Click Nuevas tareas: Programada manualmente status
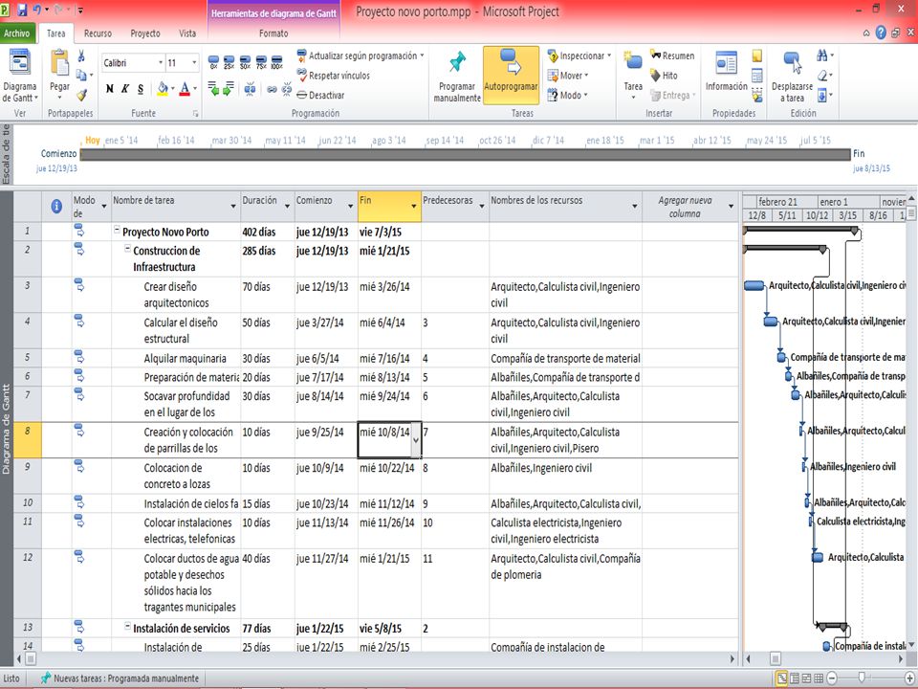The image size is (918, 689). coord(120,678)
